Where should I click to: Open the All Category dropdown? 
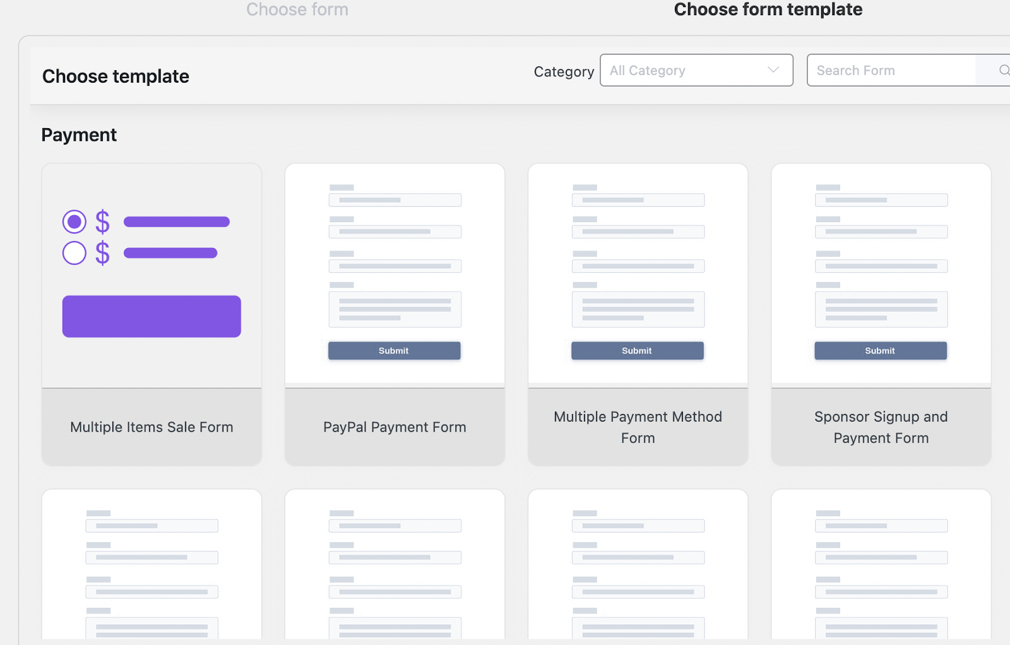(696, 70)
